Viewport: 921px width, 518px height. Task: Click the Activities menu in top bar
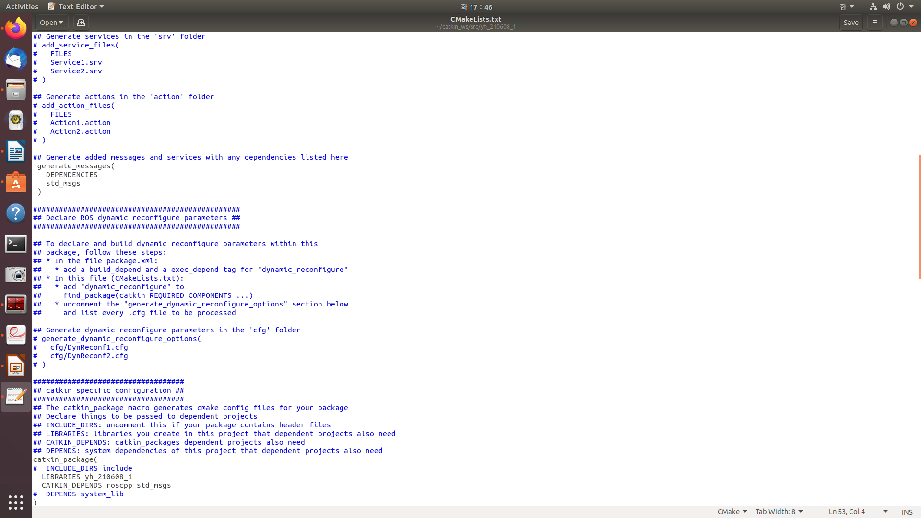click(x=22, y=7)
